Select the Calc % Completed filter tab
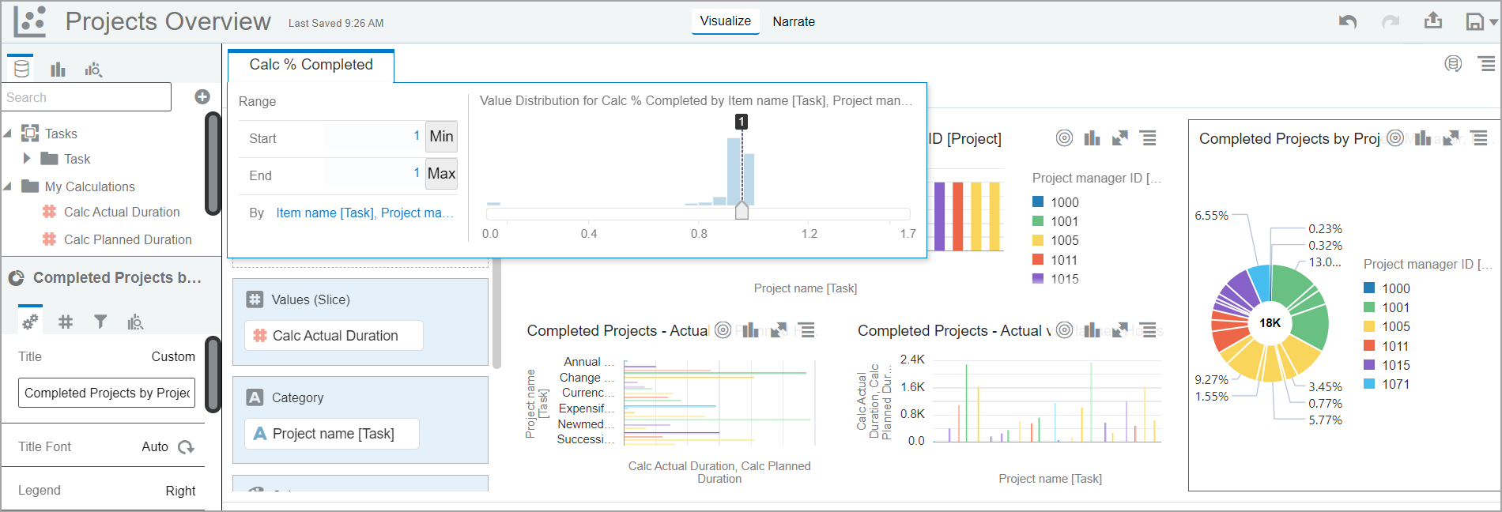 point(311,65)
